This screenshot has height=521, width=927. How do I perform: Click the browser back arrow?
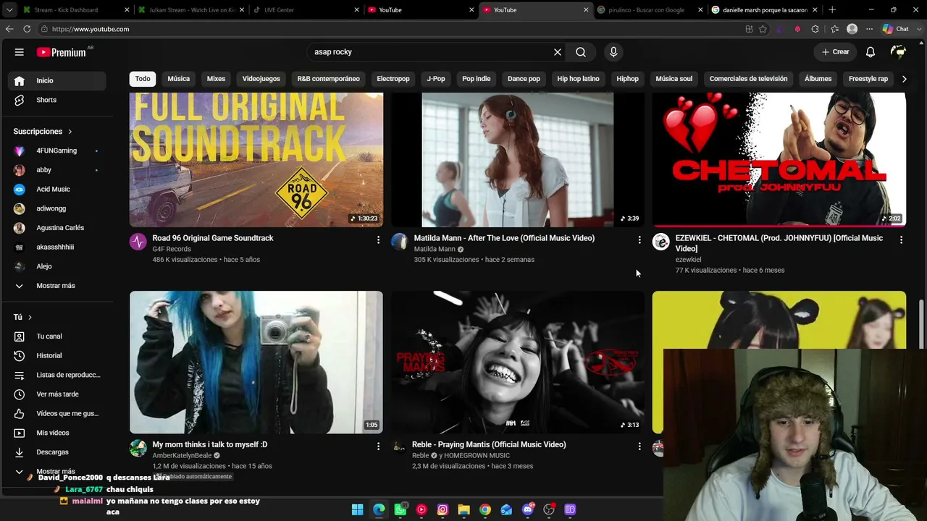click(9, 29)
